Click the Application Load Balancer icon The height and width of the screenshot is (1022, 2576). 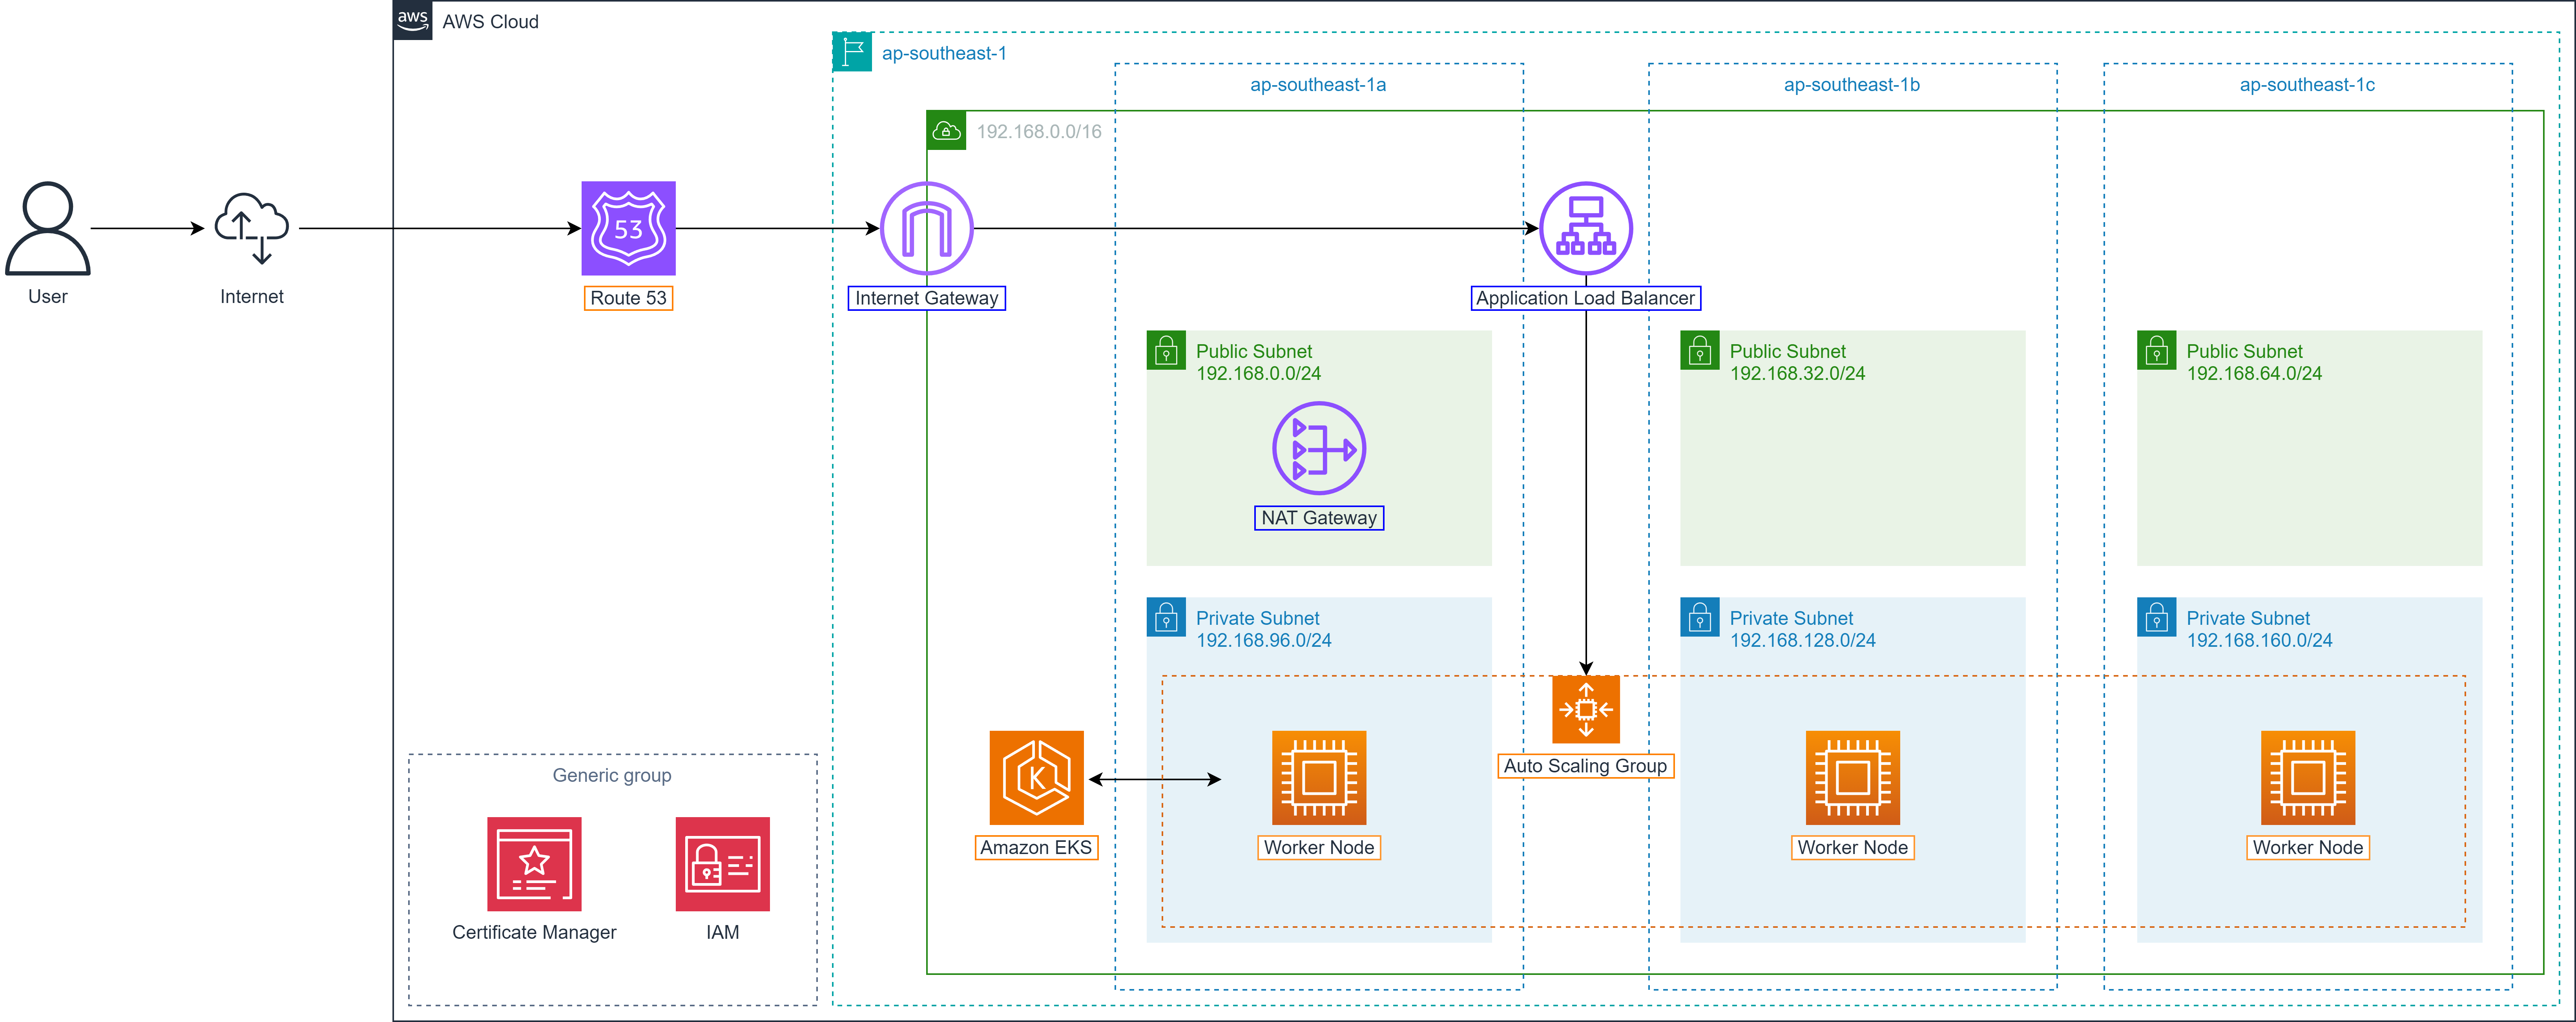coord(1585,228)
